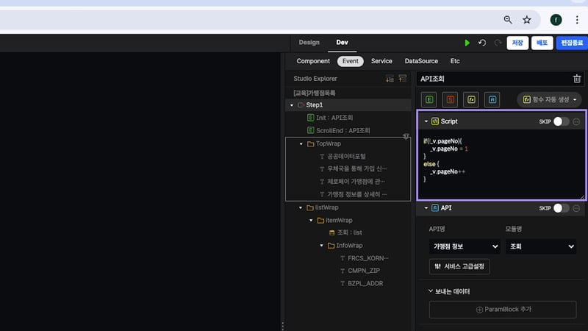Collapse the Step1 tree node
Screen dimensions: 588x331
coord(292,105)
